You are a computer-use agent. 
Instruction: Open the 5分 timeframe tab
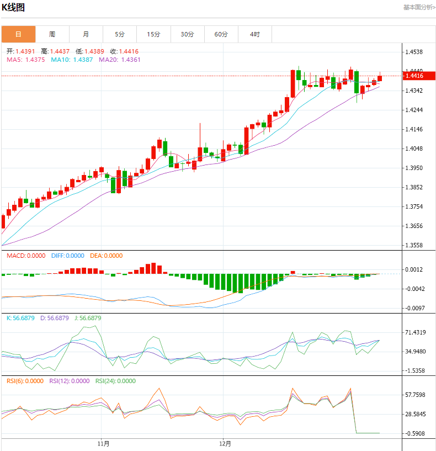coord(120,34)
